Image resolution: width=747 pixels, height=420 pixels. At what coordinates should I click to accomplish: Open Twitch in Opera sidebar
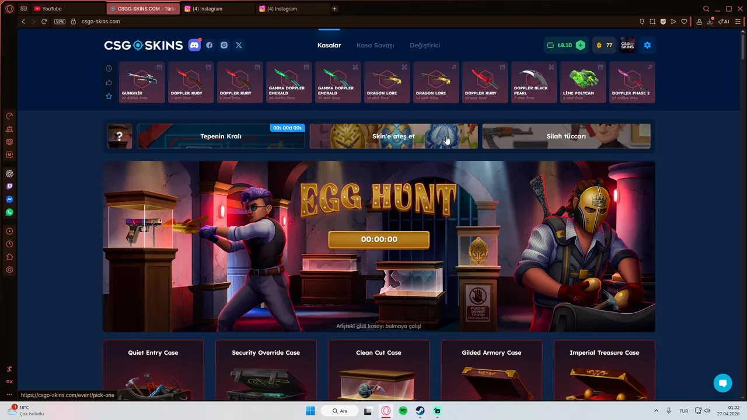(x=9, y=187)
